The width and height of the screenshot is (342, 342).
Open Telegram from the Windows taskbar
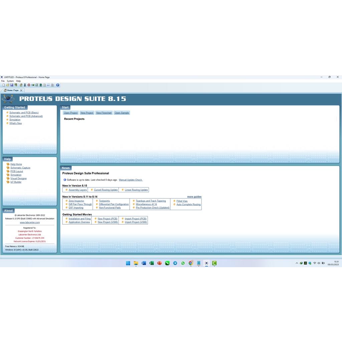175,263
